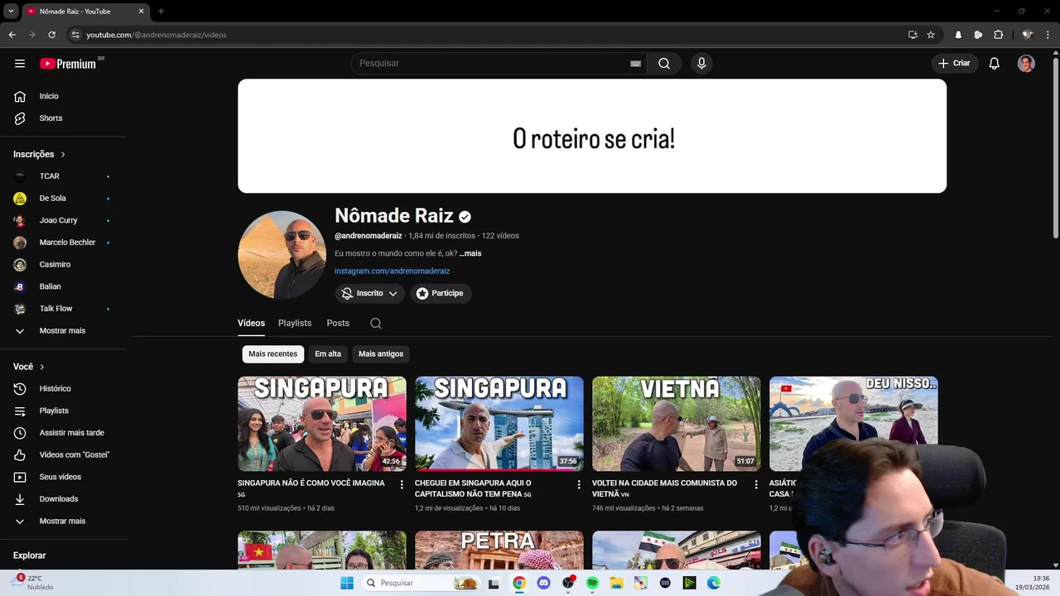Viewport: 1060px width, 596px height.
Task: Select the Em alta filter chip
Action: 328,354
